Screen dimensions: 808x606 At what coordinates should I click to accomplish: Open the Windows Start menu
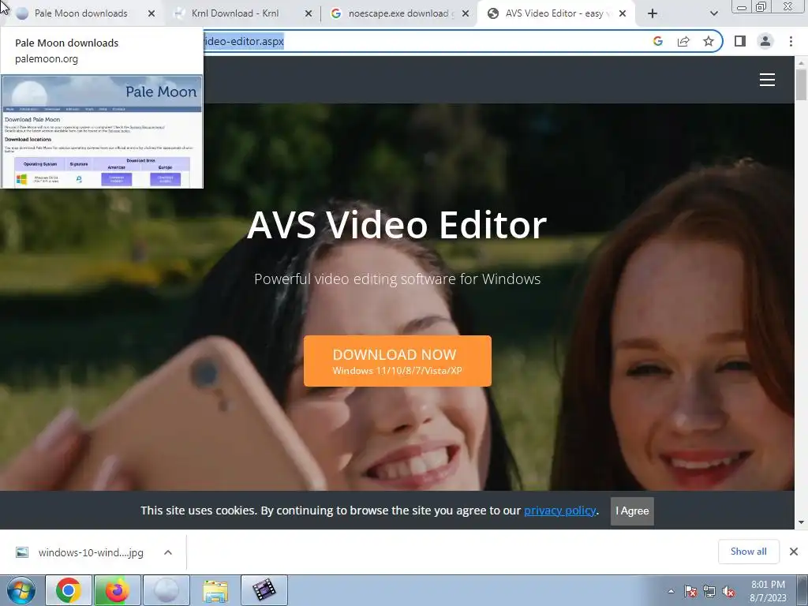coord(21,590)
